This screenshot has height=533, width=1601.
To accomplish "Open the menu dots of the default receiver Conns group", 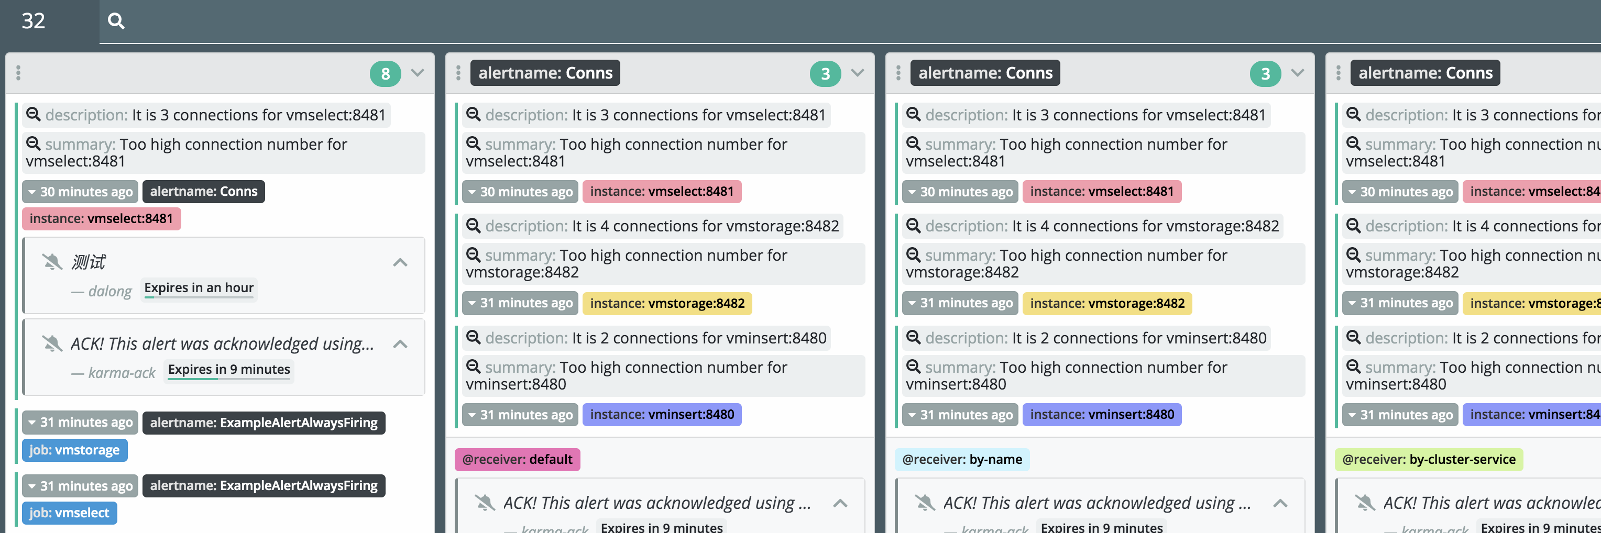I will (x=459, y=73).
